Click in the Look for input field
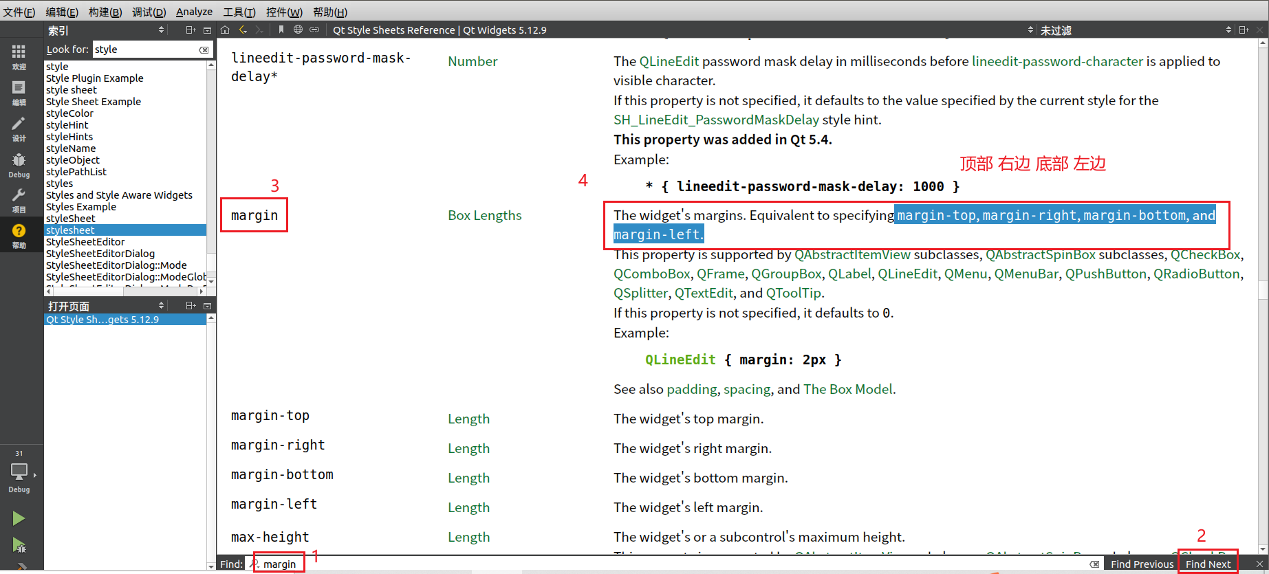The image size is (1269, 574). [144, 49]
